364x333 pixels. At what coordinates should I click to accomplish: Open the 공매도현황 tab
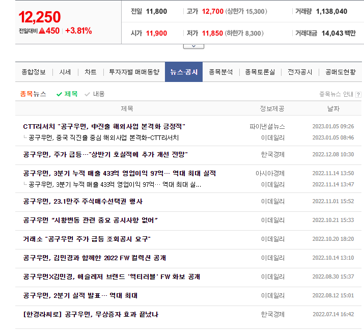(340, 72)
